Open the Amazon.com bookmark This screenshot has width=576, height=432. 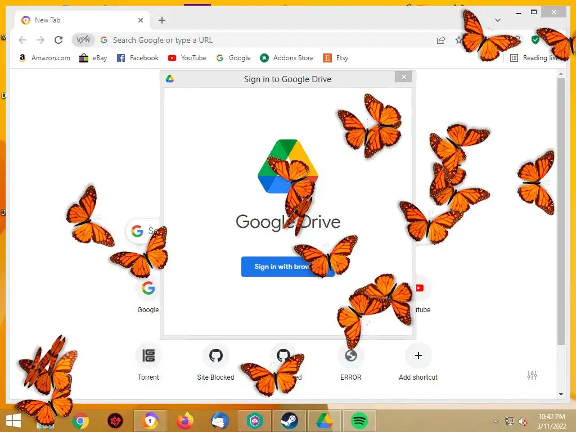pos(44,58)
